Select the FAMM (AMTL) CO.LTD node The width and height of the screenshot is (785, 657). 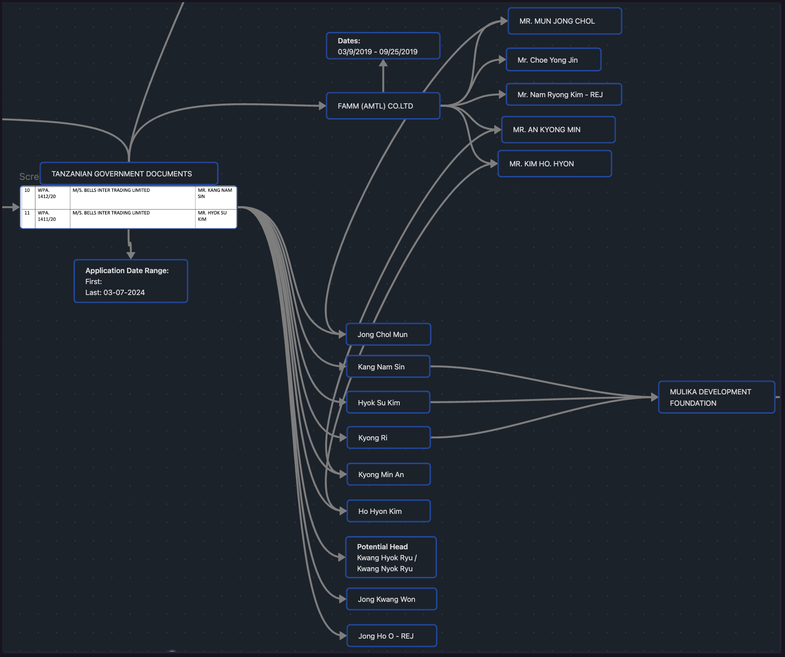(x=383, y=106)
